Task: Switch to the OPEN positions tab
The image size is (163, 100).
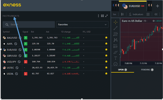Action: 123,70
